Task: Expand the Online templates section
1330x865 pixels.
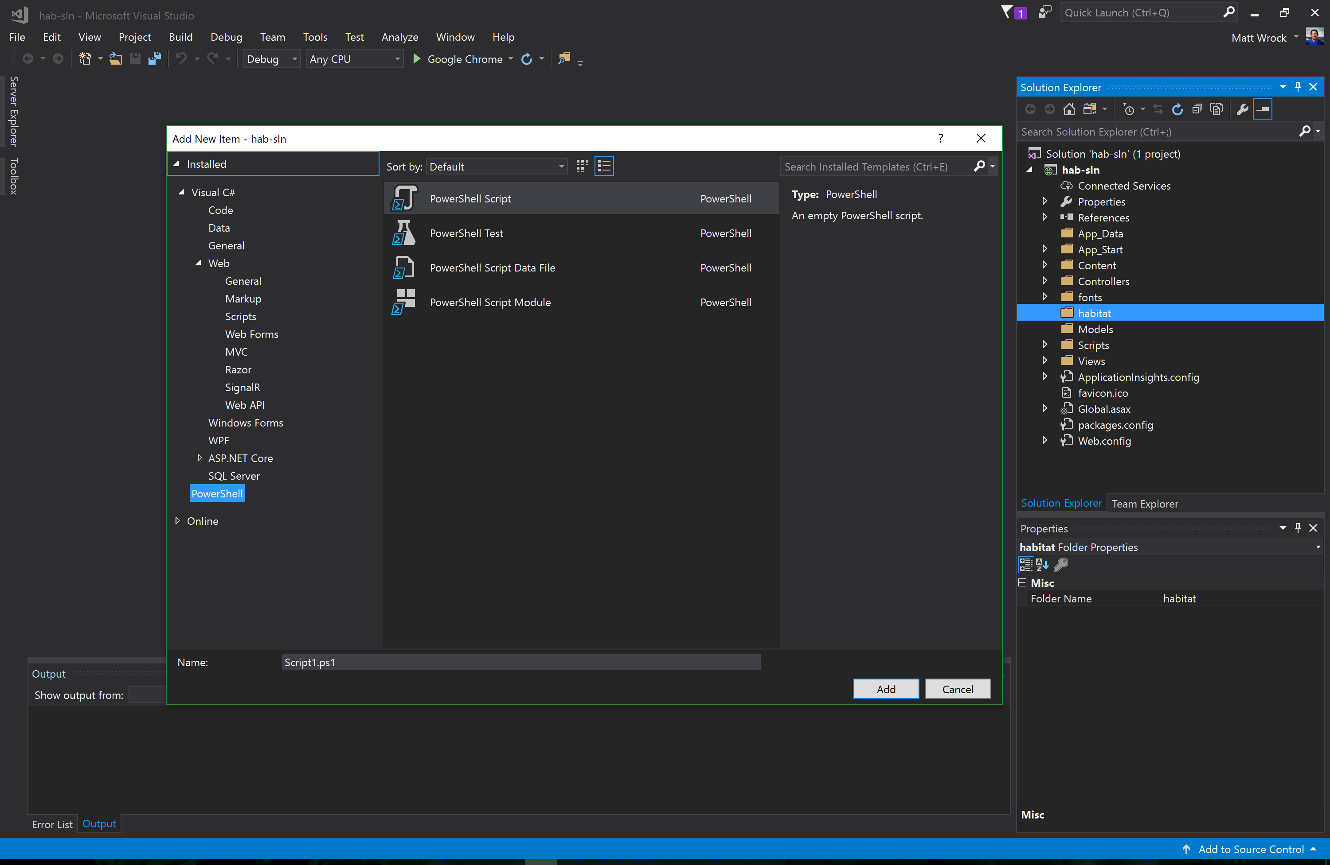Action: (x=177, y=520)
